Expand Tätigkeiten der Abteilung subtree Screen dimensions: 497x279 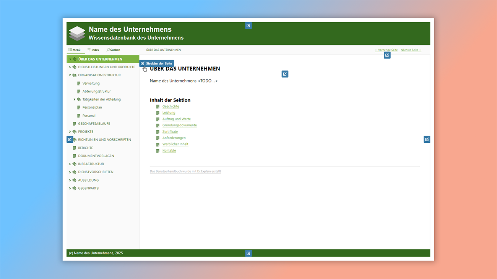pyautogui.click(x=75, y=100)
